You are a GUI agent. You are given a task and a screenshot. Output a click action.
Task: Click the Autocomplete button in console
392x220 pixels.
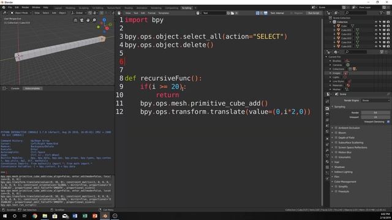[x=32, y=89]
